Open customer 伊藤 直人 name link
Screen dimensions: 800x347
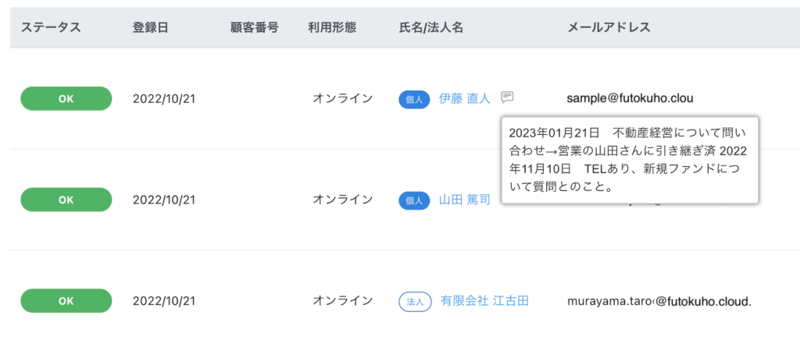coord(464,98)
